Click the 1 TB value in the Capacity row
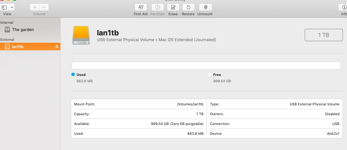Viewport: 347px width, 150px height. tap(200, 114)
